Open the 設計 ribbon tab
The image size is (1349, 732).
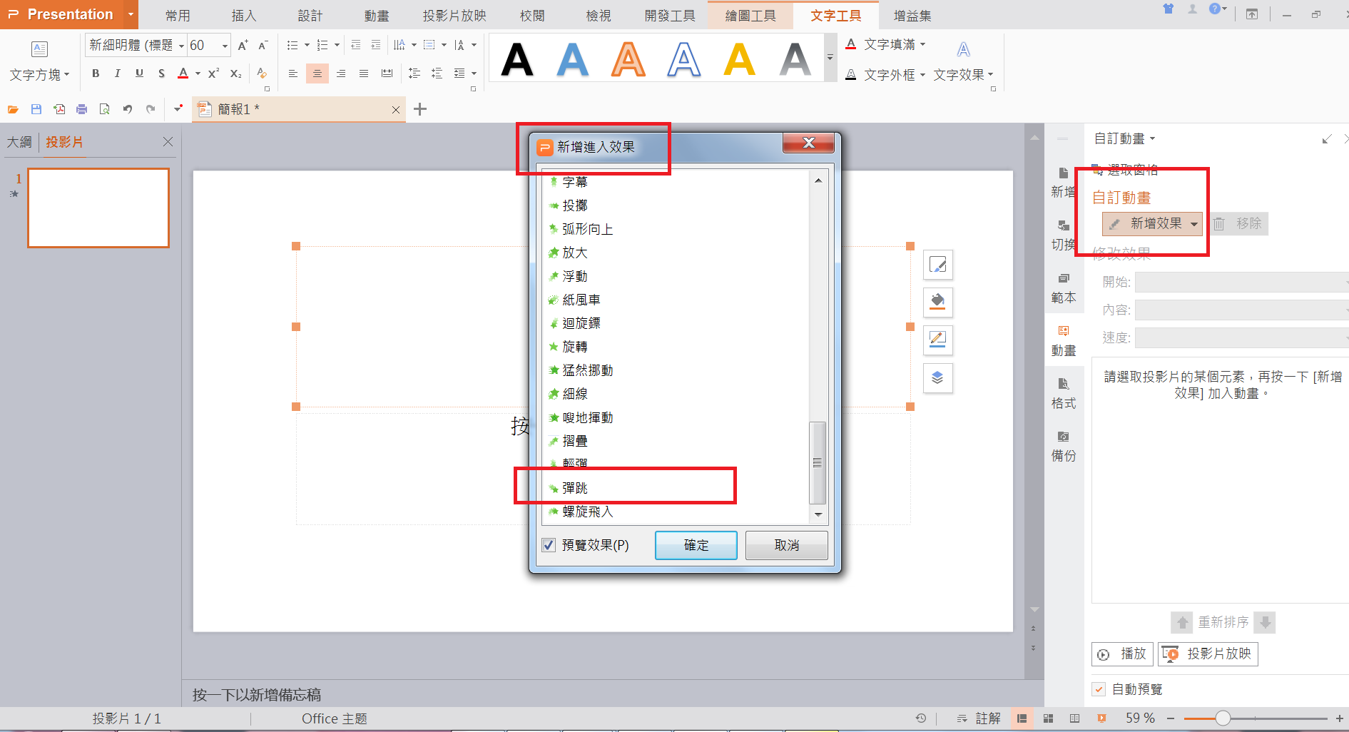point(310,15)
